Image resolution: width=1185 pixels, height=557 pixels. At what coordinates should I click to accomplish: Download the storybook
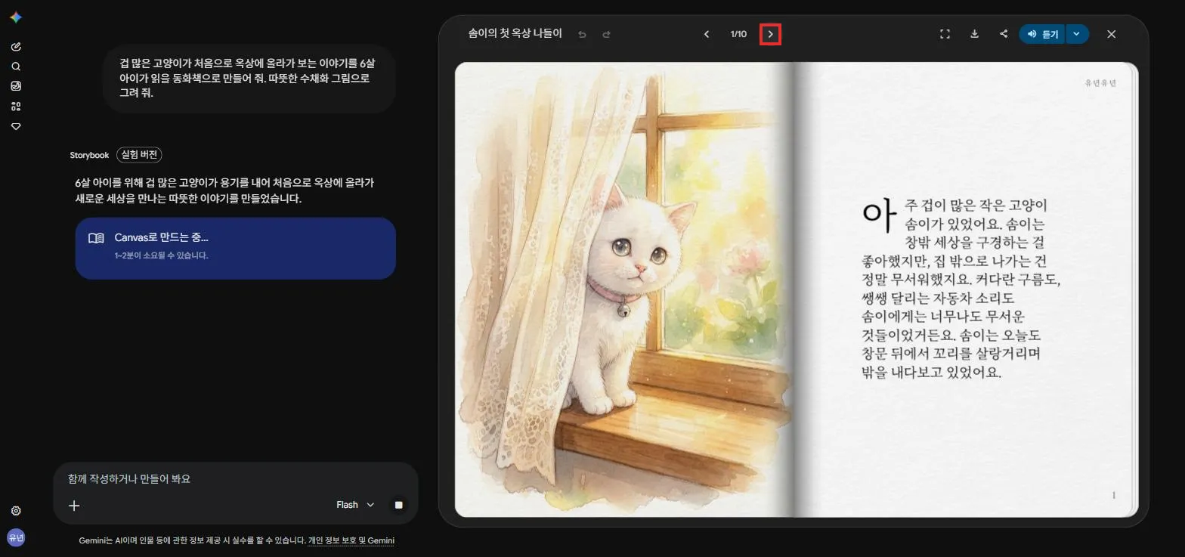(974, 34)
